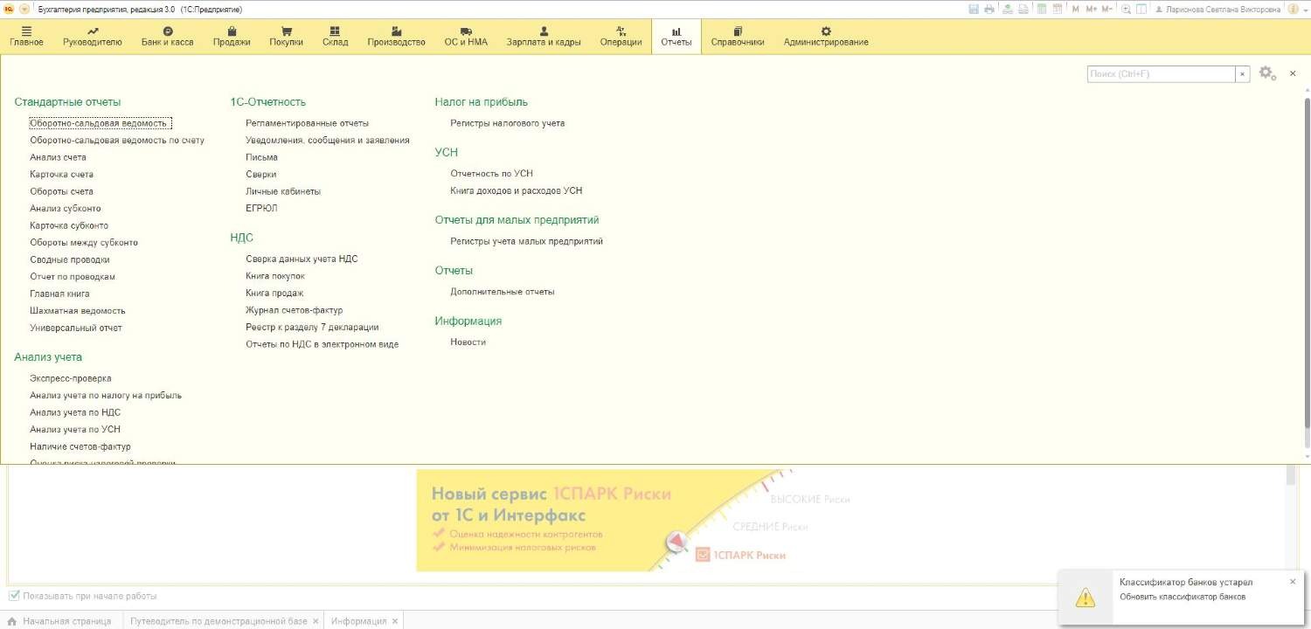This screenshot has height=629, width=1311.
Task: Click the M- memory subtract button
Action: [x=1107, y=9]
